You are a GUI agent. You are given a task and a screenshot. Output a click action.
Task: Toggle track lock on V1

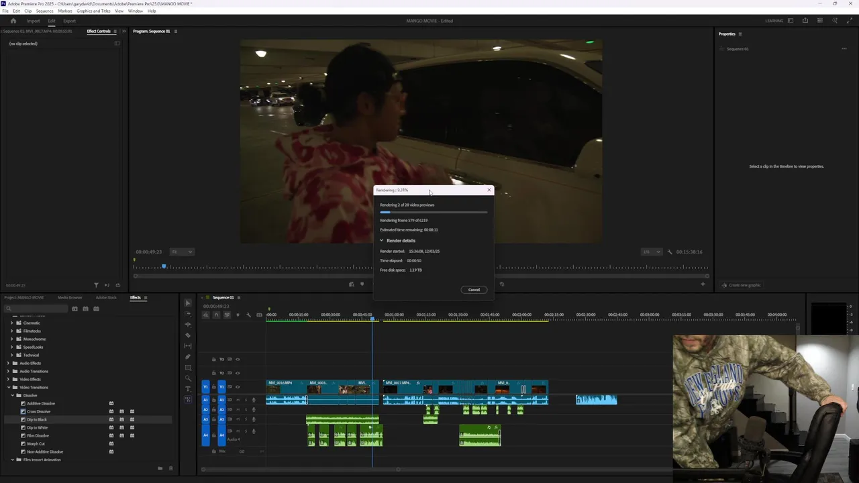click(x=214, y=387)
